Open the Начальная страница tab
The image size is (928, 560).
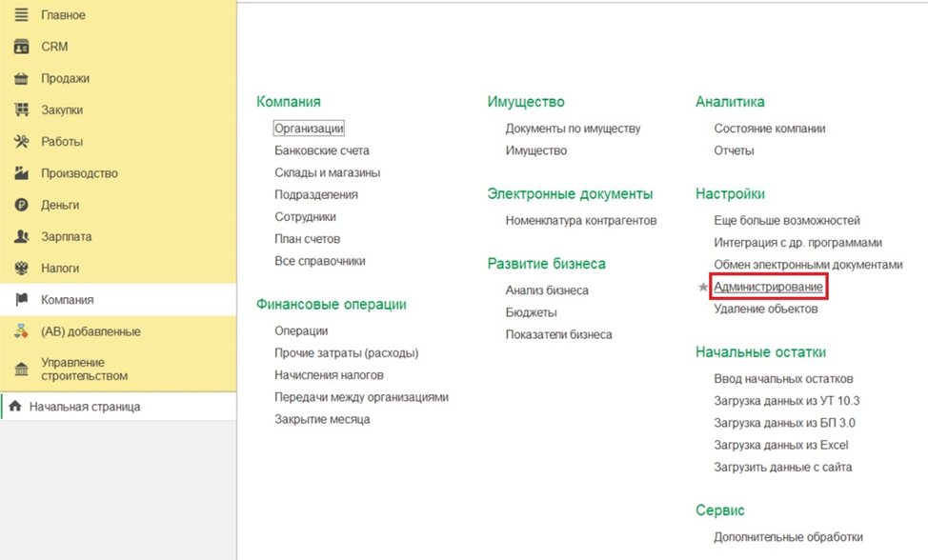pos(85,407)
